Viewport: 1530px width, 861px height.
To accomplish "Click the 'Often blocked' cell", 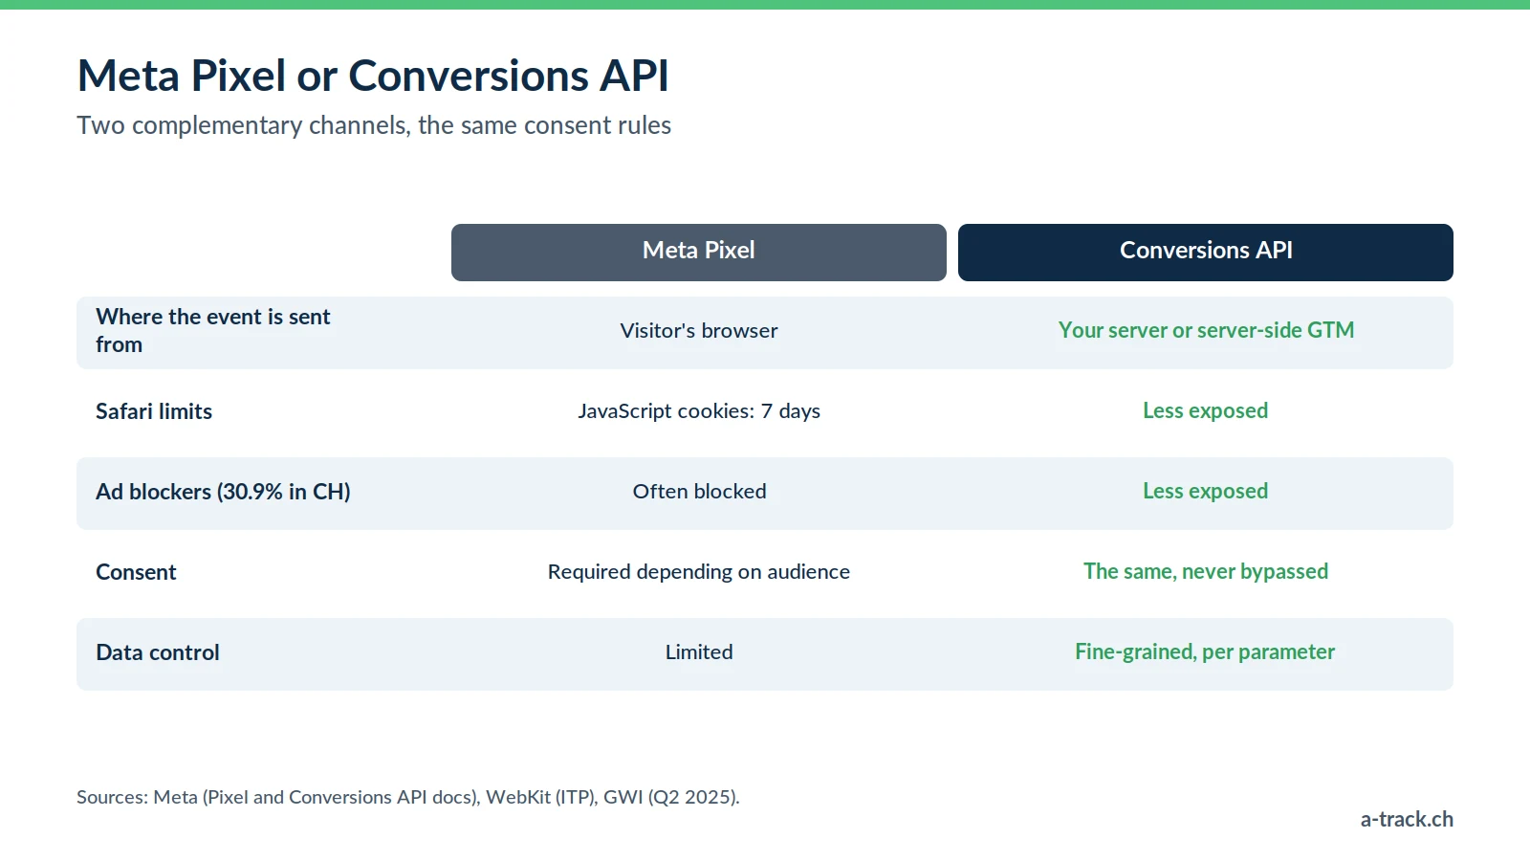I will [699, 492].
